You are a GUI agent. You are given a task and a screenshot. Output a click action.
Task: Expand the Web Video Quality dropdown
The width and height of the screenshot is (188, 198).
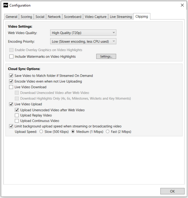pyautogui.click(x=83, y=33)
